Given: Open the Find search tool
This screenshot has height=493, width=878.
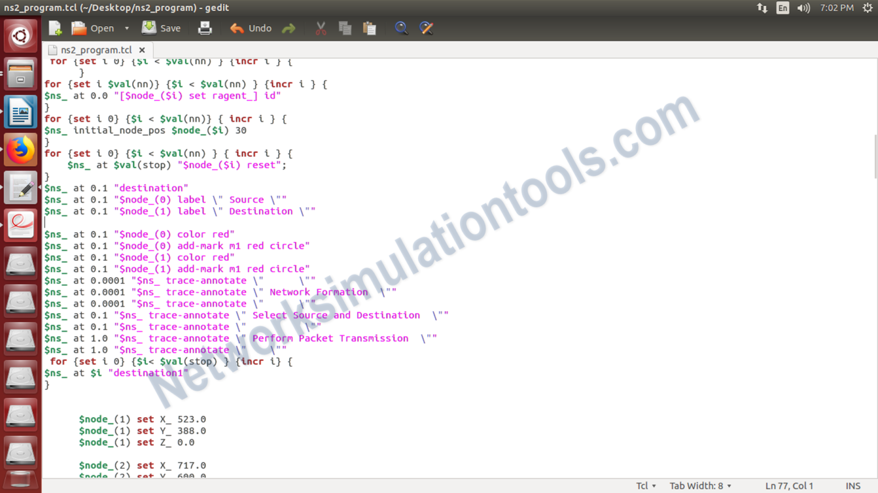Looking at the screenshot, I should click(401, 27).
